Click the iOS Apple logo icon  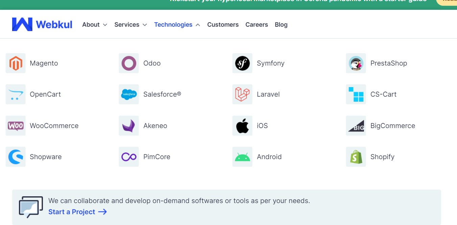pyautogui.click(x=242, y=126)
